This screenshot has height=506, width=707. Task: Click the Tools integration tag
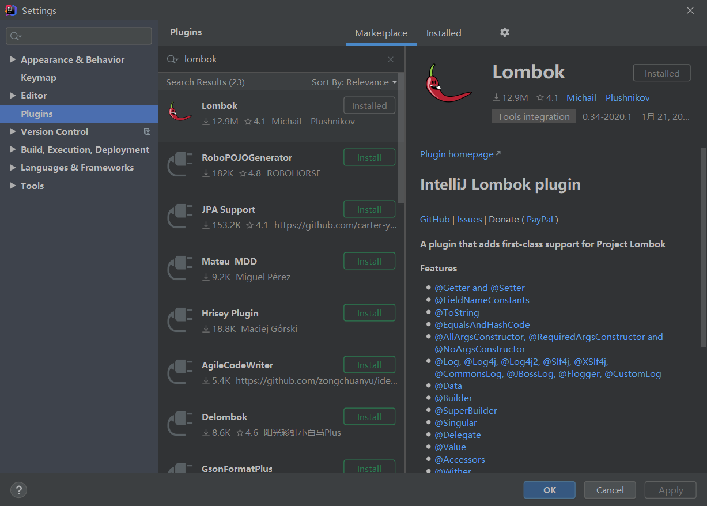(534, 116)
